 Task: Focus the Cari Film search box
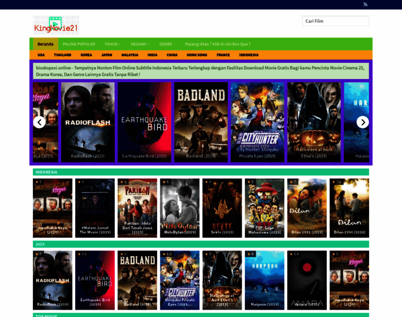pyautogui.click(x=335, y=21)
